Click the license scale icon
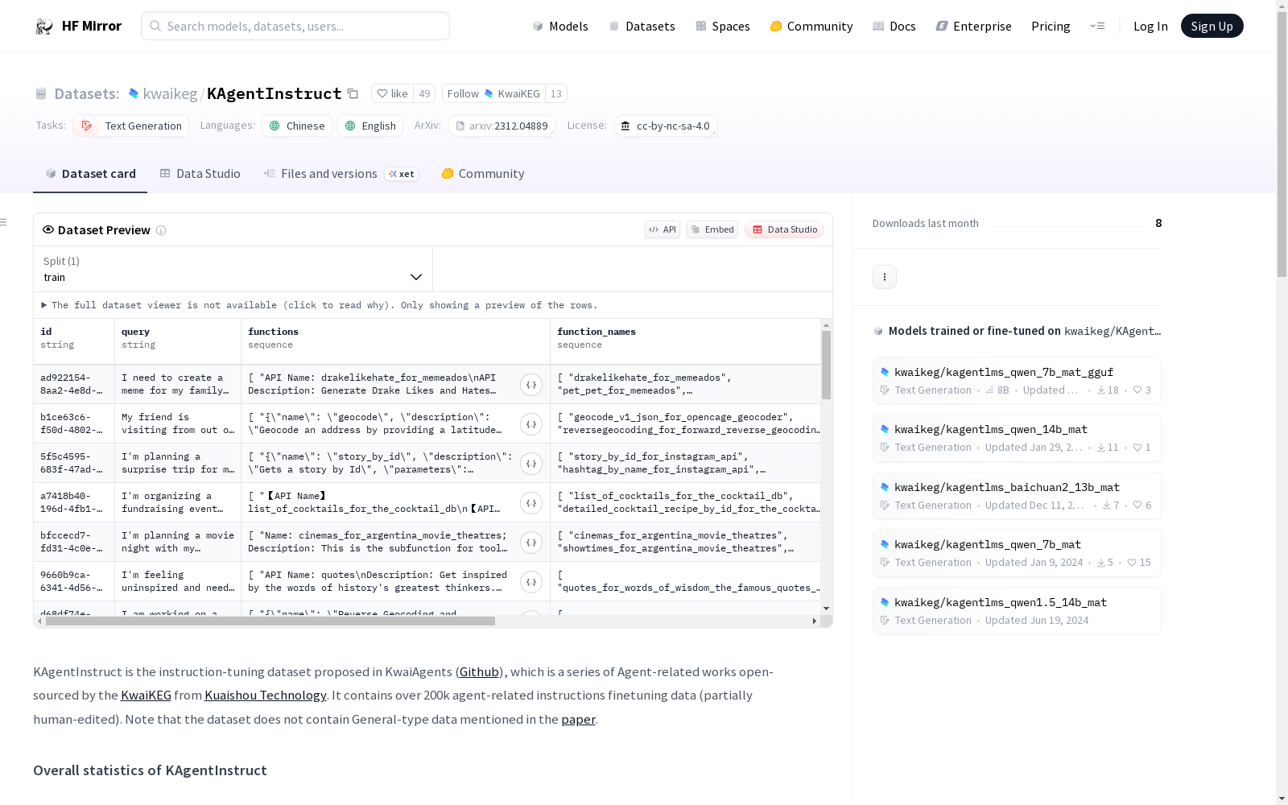 (x=625, y=126)
